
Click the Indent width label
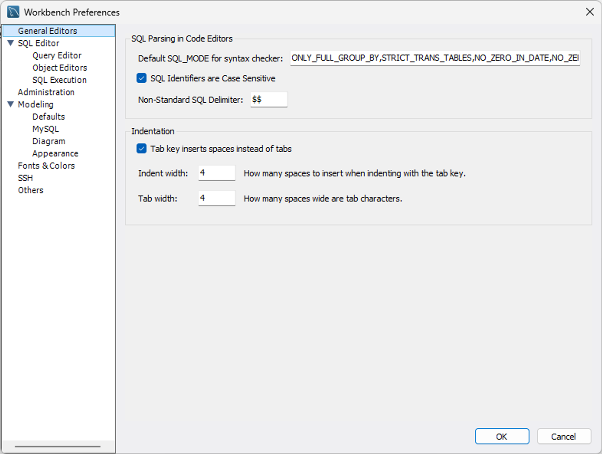(x=163, y=173)
